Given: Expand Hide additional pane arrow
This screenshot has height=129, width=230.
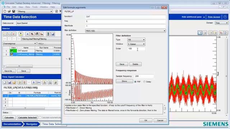Looking at the screenshot, I should (x=204, y=17).
